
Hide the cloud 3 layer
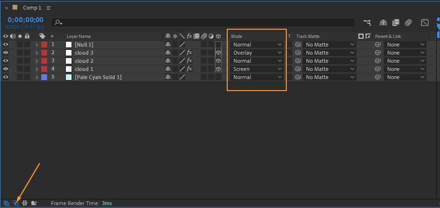pos(6,53)
